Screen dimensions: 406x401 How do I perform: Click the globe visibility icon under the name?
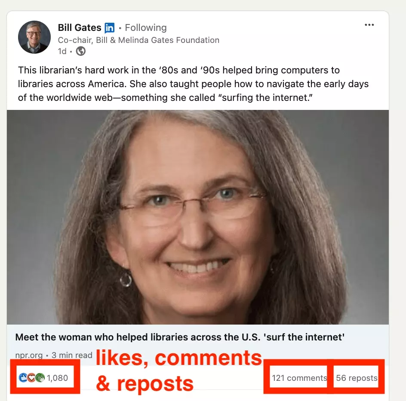[x=80, y=51]
